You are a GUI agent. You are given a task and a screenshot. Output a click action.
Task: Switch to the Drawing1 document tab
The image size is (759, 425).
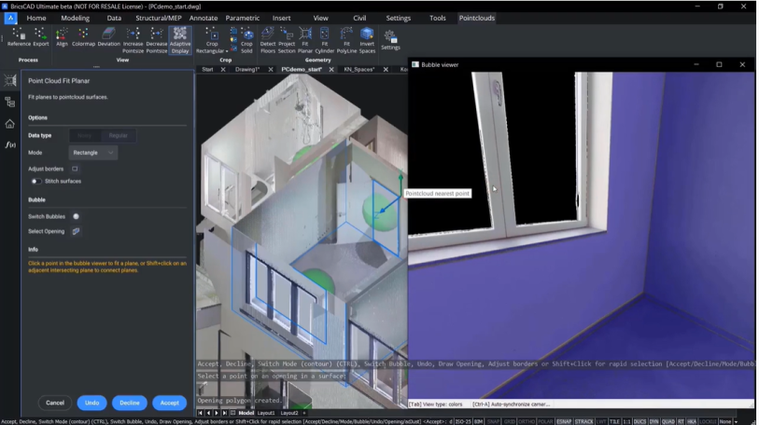247,70
